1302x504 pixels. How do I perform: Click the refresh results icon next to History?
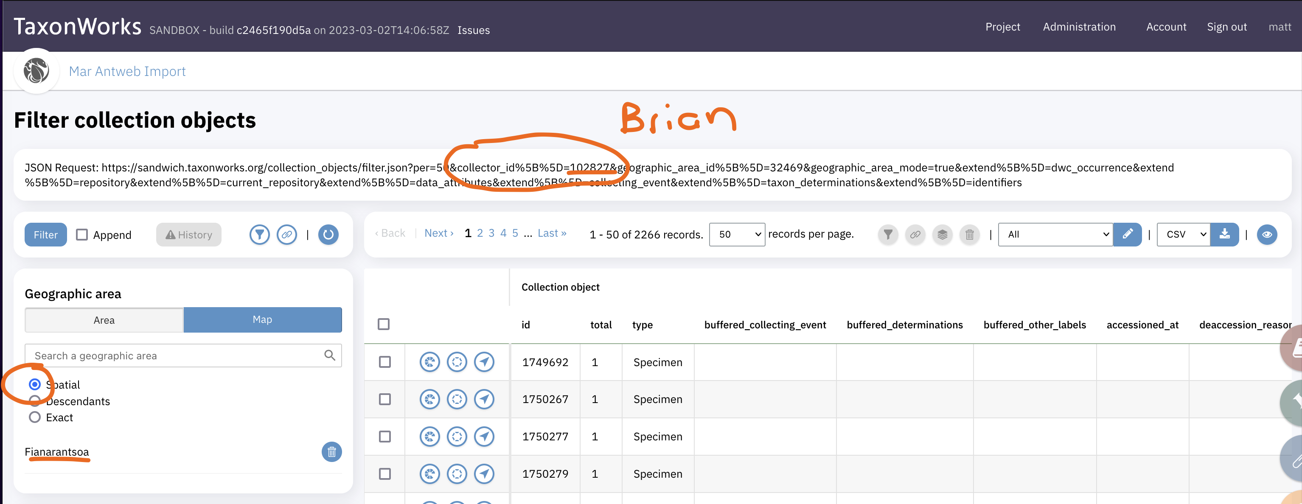328,234
